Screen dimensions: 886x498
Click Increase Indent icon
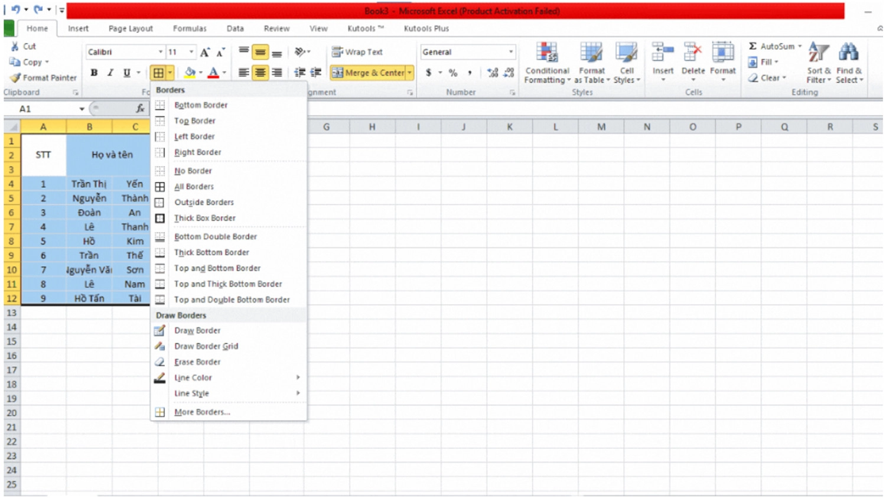pos(316,73)
